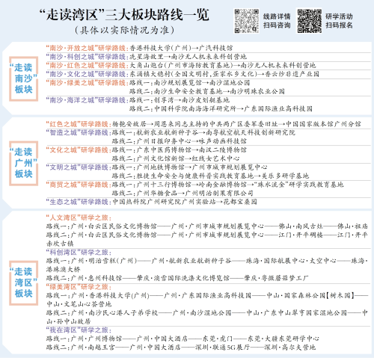Click '南沙规划展览馆' in 绿美之城 路线一
This screenshot has height=358, width=374.
click(178, 83)
